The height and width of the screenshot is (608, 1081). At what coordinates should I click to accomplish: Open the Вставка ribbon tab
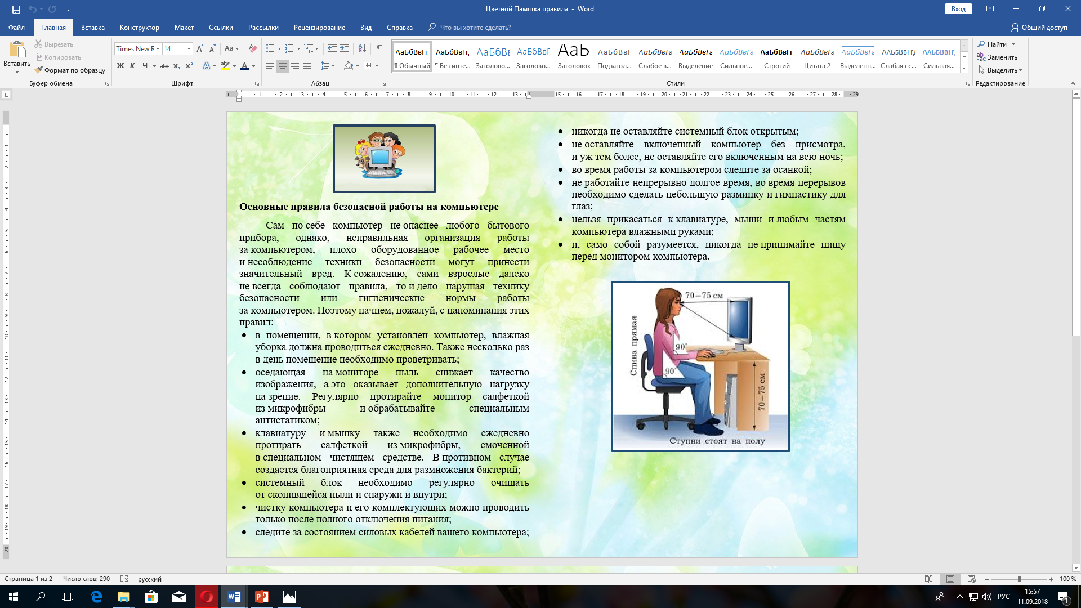pos(92,27)
